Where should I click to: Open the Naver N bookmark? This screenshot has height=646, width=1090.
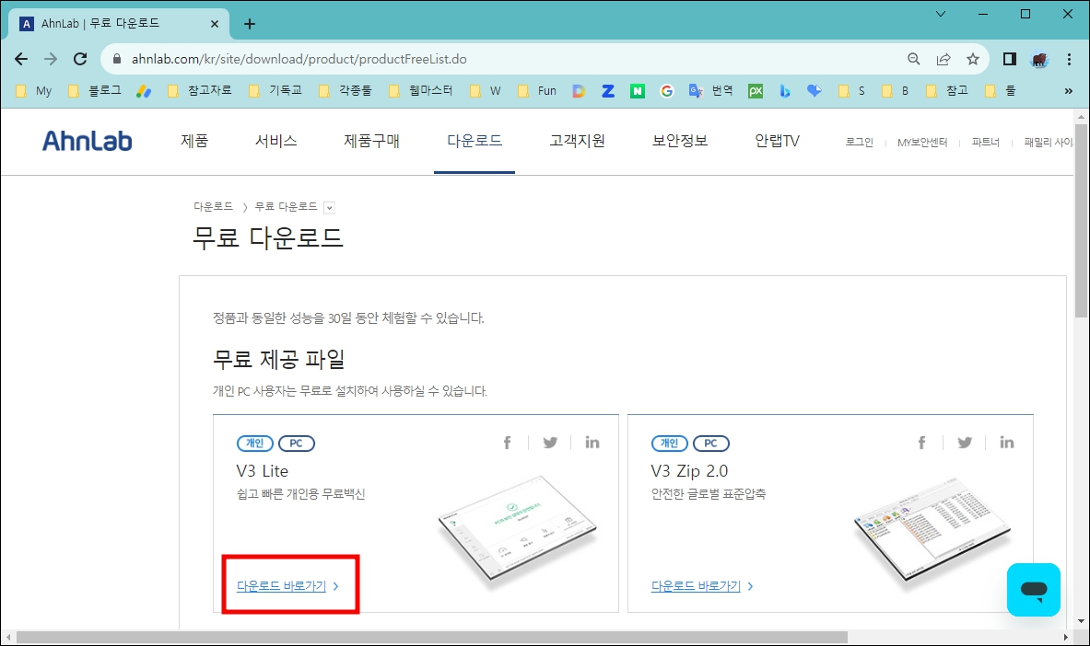638,91
